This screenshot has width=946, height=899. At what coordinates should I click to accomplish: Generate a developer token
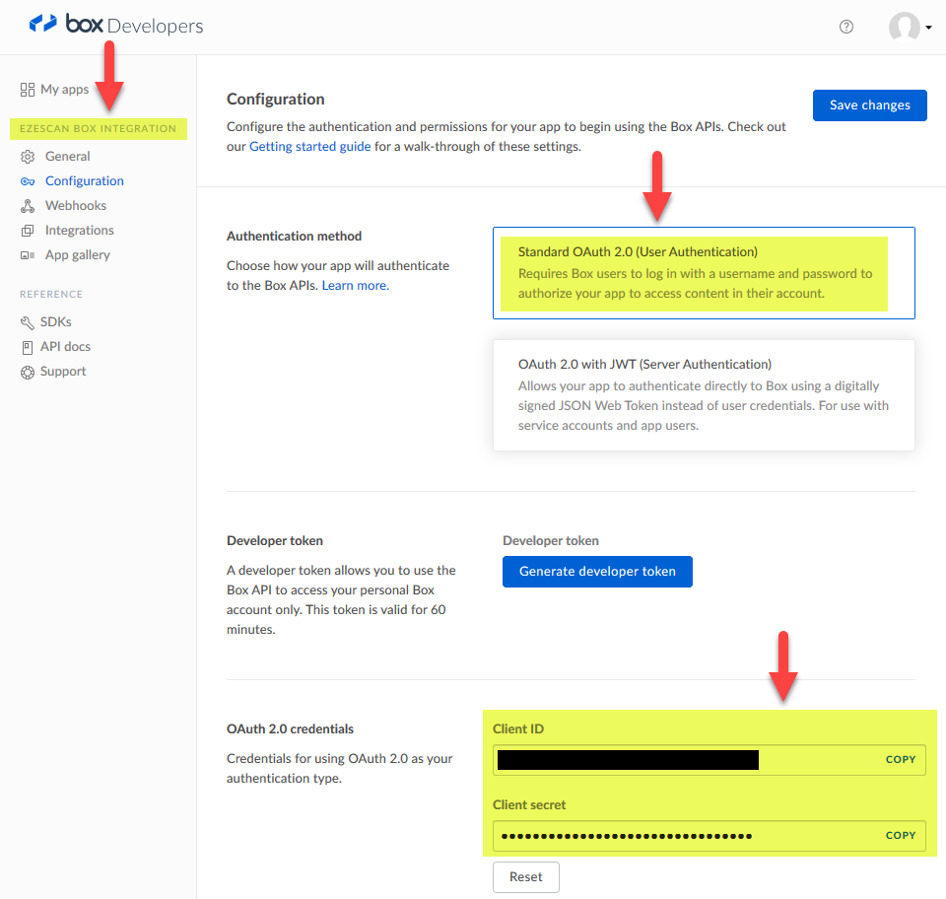(x=597, y=572)
